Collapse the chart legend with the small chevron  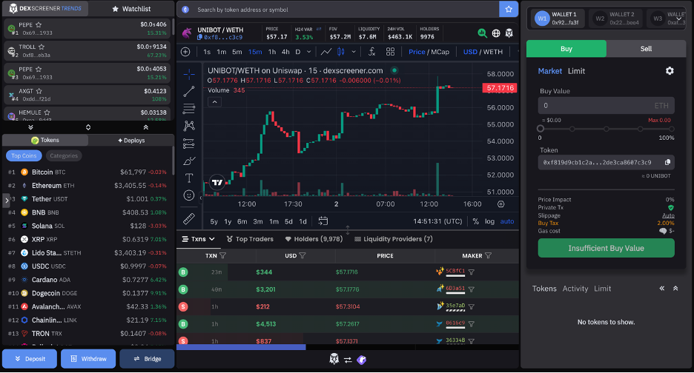coord(215,102)
